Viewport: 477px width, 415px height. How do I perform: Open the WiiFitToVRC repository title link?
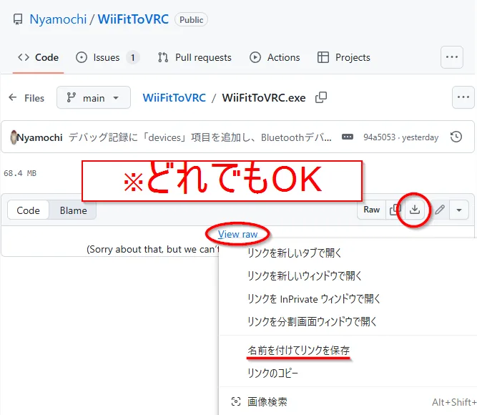(133, 19)
